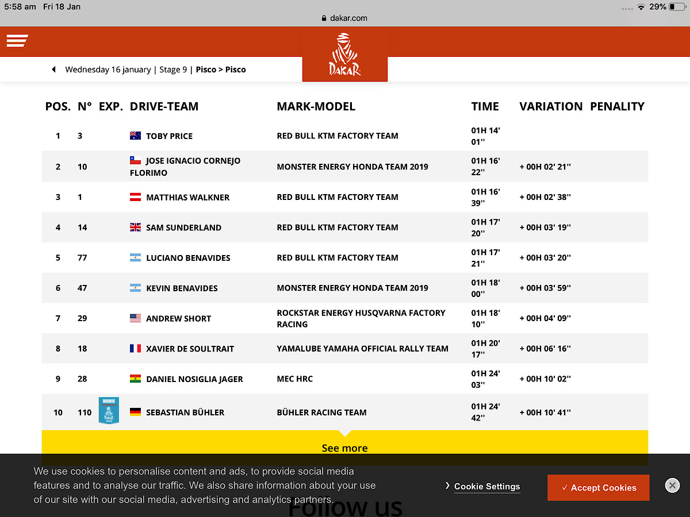Click the Austrian flag beside Matthias Walkner
The height and width of the screenshot is (517, 690).
135,197
